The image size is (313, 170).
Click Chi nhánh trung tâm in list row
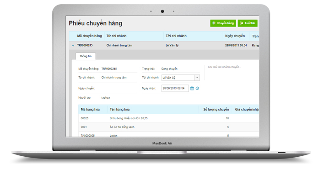(119, 45)
